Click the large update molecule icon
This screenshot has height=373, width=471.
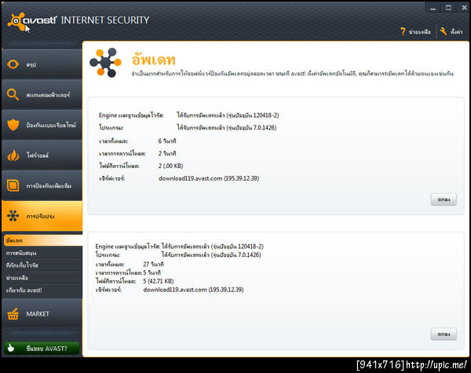pyautogui.click(x=105, y=63)
